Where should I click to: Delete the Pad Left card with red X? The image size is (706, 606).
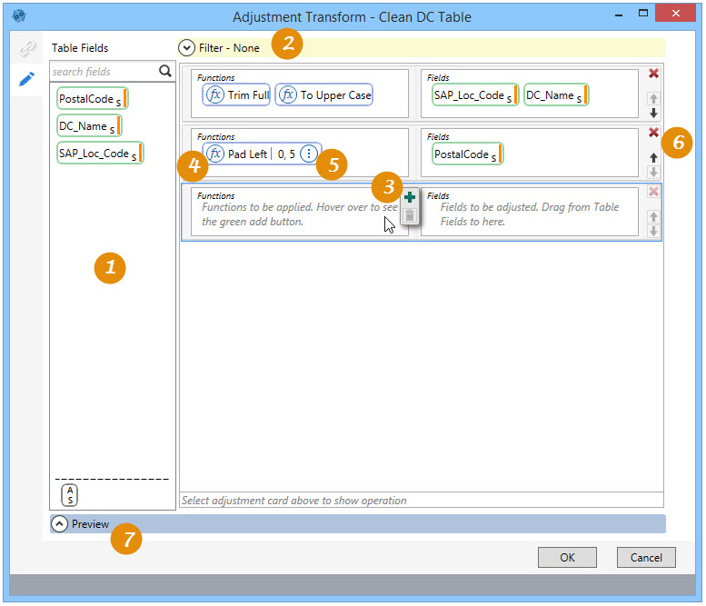(x=653, y=133)
